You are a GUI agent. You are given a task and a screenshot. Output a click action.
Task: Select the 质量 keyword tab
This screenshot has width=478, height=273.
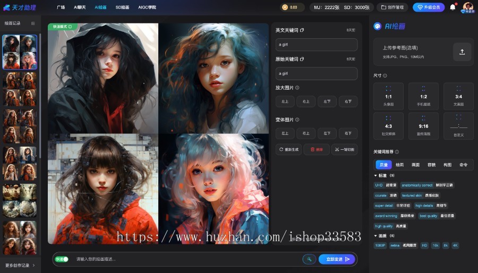point(383,165)
